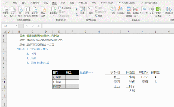Expand the 全部刷新 dropdown arrow

[x=54, y=16]
